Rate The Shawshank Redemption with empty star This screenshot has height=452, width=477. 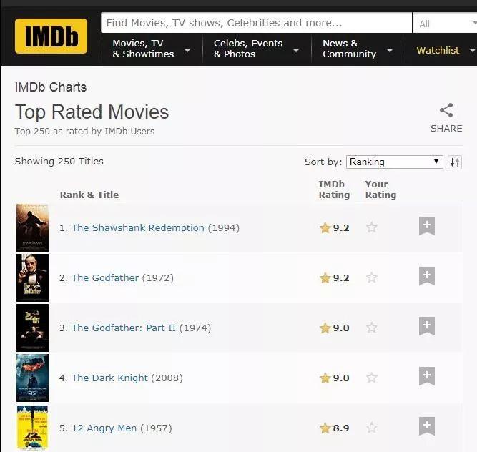(372, 227)
